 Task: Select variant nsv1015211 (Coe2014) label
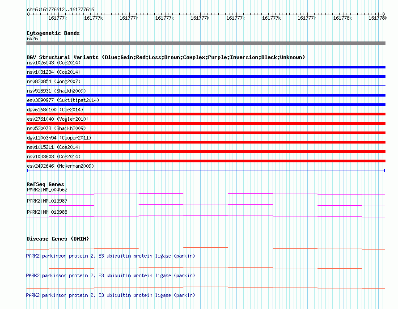pyautogui.click(x=54, y=147)
